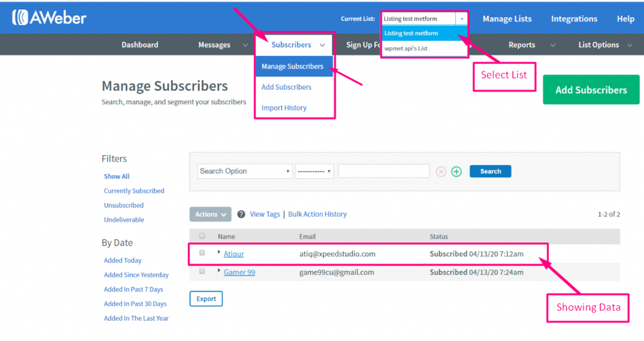Viewport: 644px width, 341px height.
Task: Open the Gamer 99 subscriber name link
Action: [x=240, y=273]
